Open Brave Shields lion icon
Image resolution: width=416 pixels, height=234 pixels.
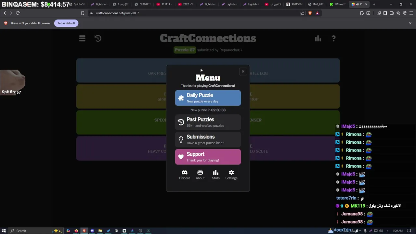310,13
